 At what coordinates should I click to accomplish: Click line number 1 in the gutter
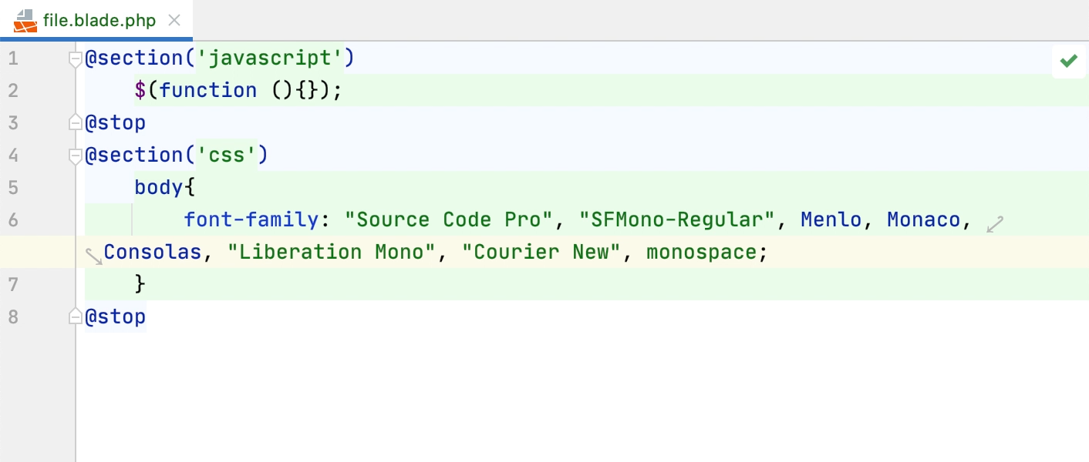(x=13, y=58)
